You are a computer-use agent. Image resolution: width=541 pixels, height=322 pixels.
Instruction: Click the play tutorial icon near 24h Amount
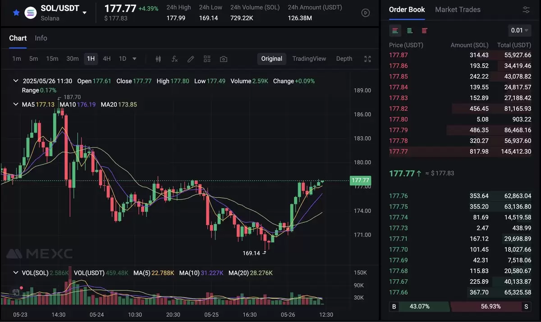pyautogui.click(x=366, y=13)
